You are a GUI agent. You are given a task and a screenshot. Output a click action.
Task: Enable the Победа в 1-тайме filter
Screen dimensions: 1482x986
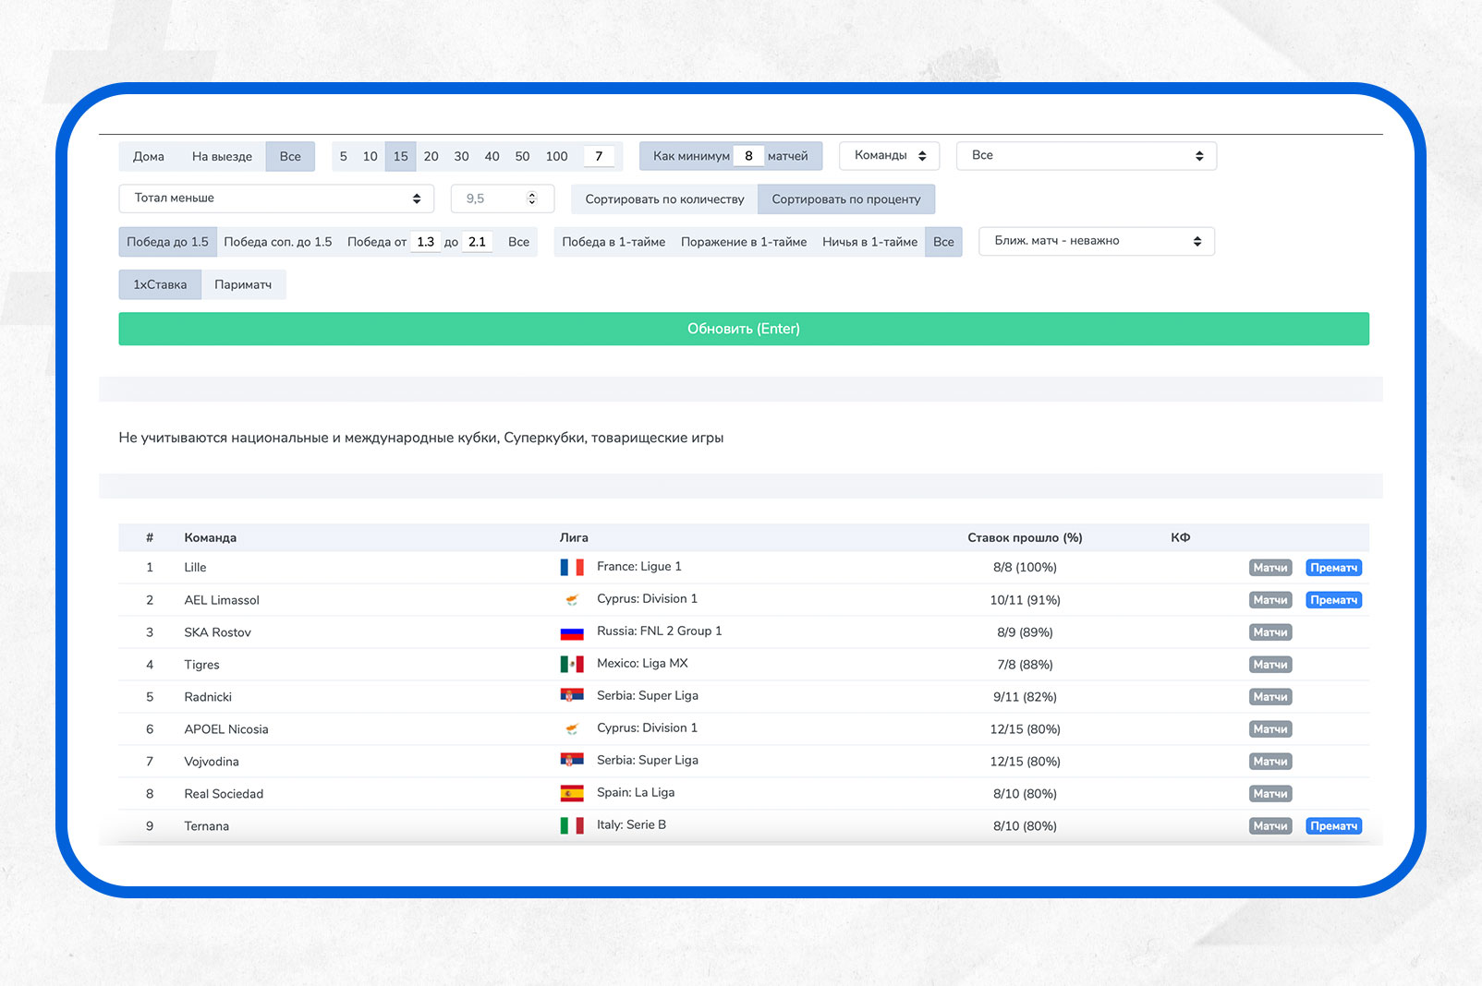613,242
